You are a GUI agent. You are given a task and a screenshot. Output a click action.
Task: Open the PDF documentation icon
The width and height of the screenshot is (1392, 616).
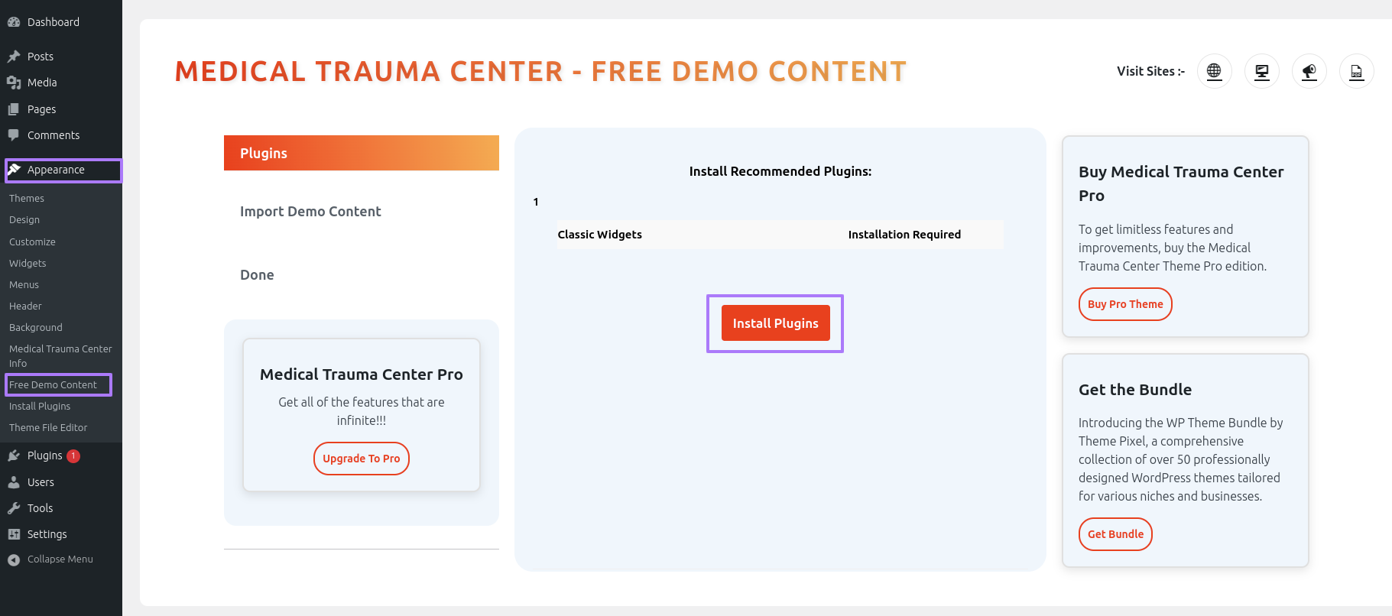click(x=1357, y=71)
